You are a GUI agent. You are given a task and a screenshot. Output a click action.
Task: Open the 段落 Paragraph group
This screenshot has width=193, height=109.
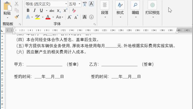pos(105,10)
